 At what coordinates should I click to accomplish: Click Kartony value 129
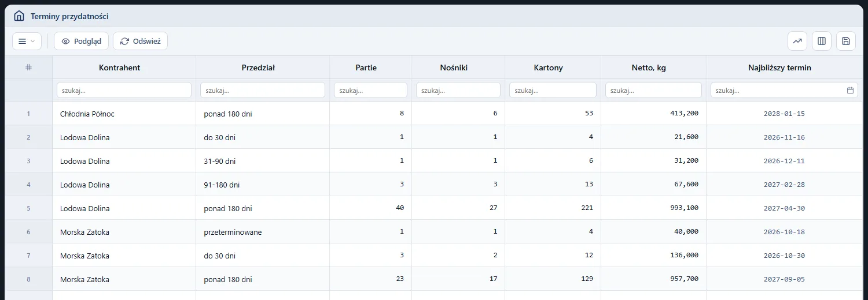point(587,279)
